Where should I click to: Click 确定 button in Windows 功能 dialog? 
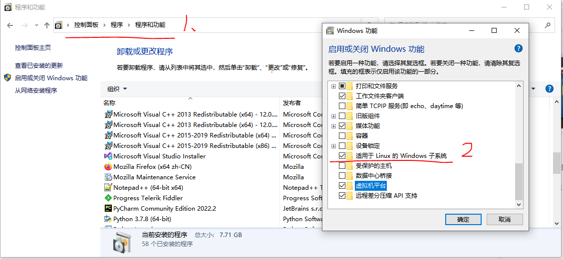pyautogui.click(x=463, y=220)
